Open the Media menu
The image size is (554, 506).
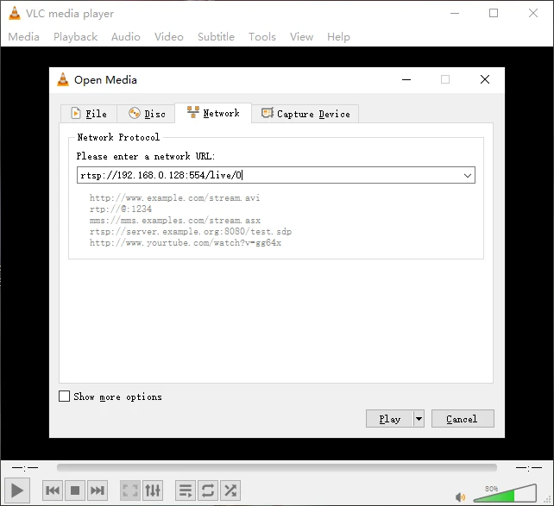click(x=23, y=37)
